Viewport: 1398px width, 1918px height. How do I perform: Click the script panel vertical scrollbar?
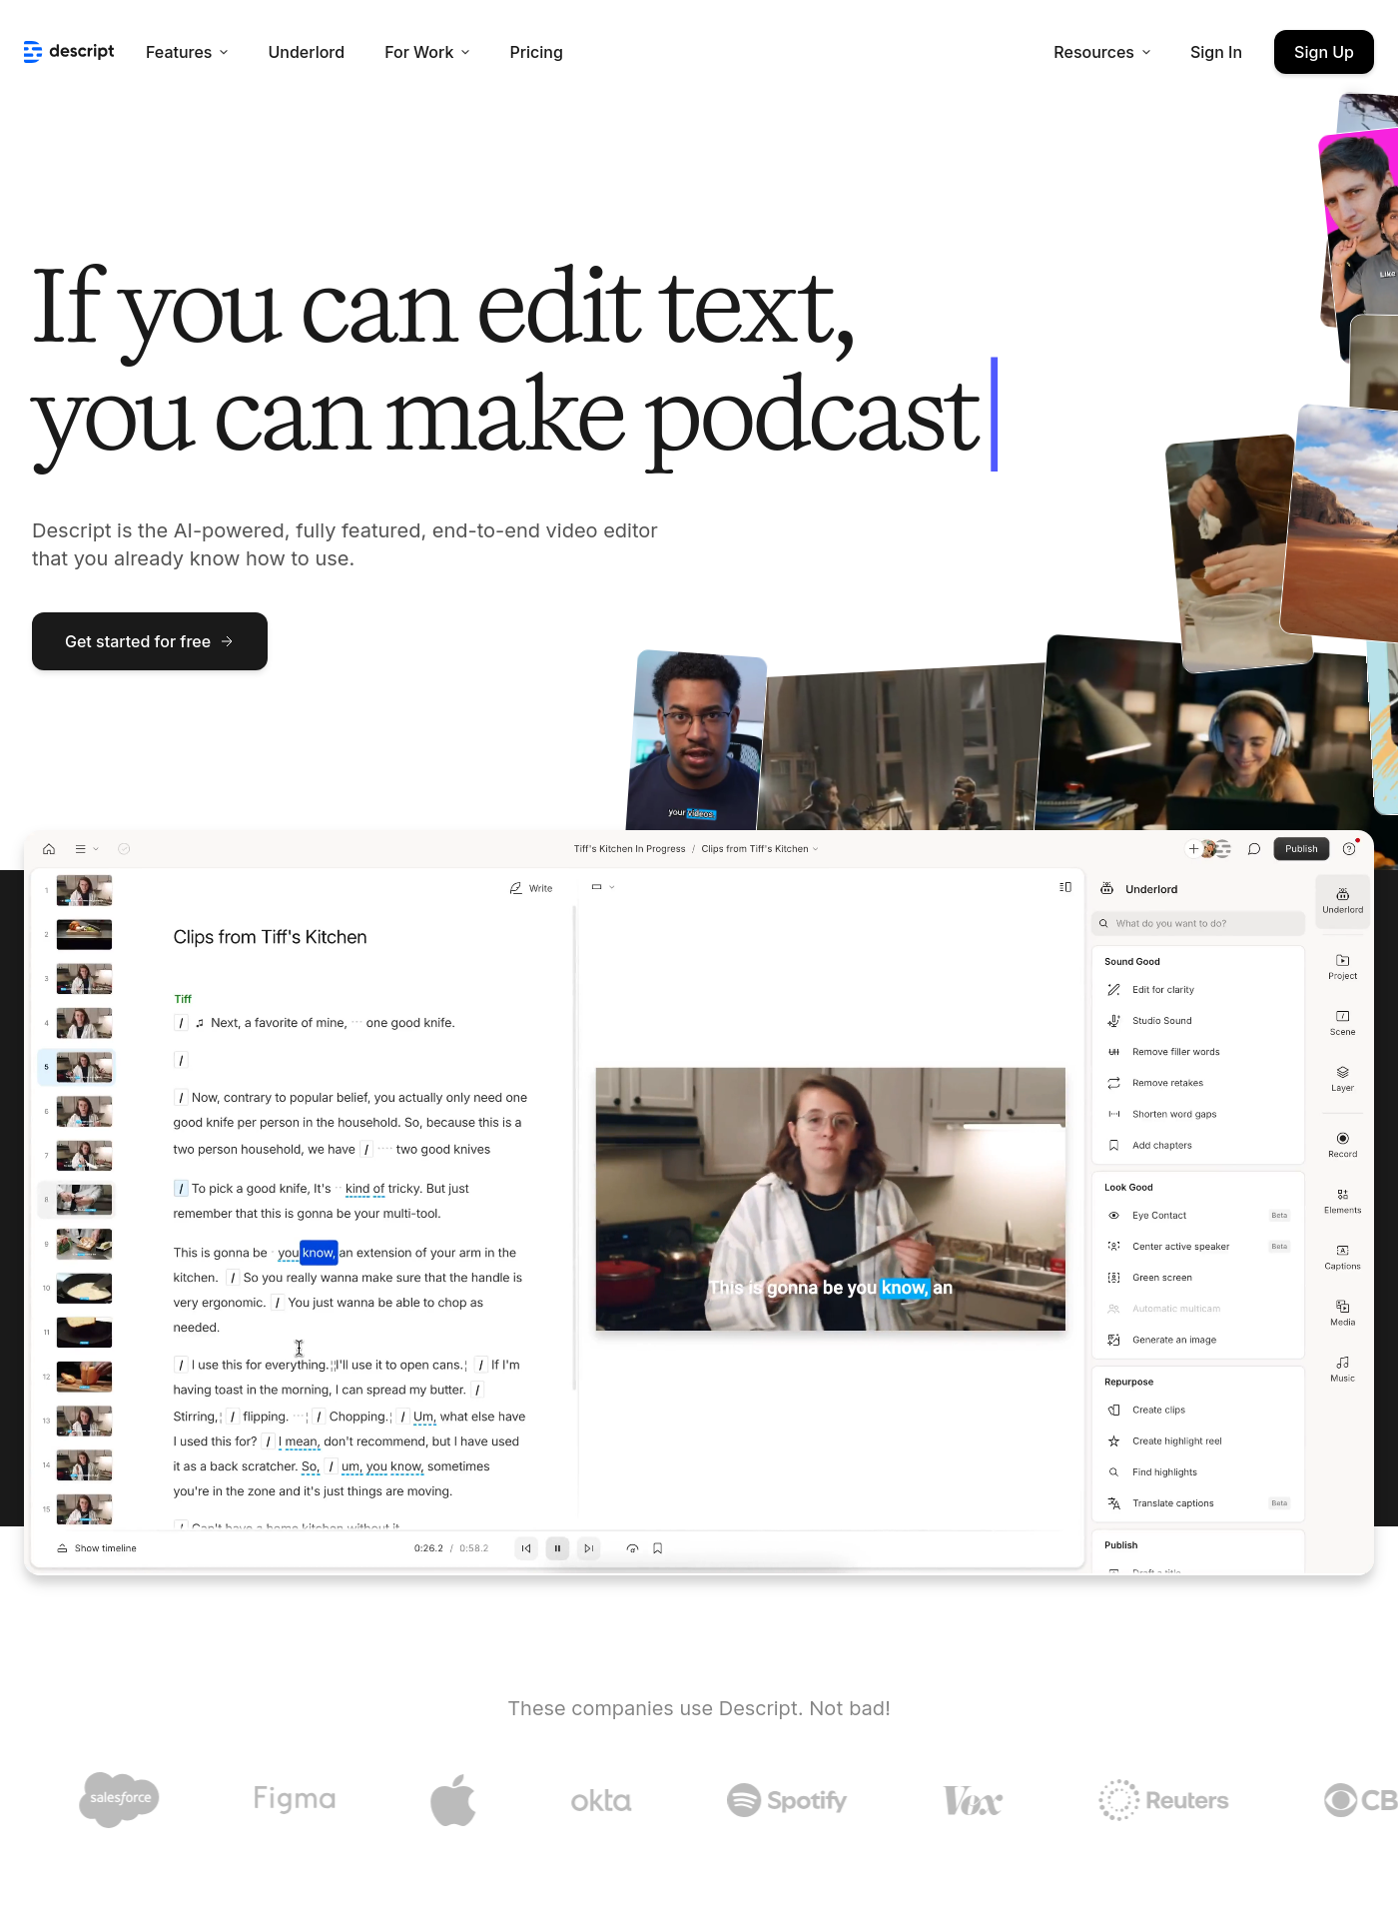(574, 1147)
